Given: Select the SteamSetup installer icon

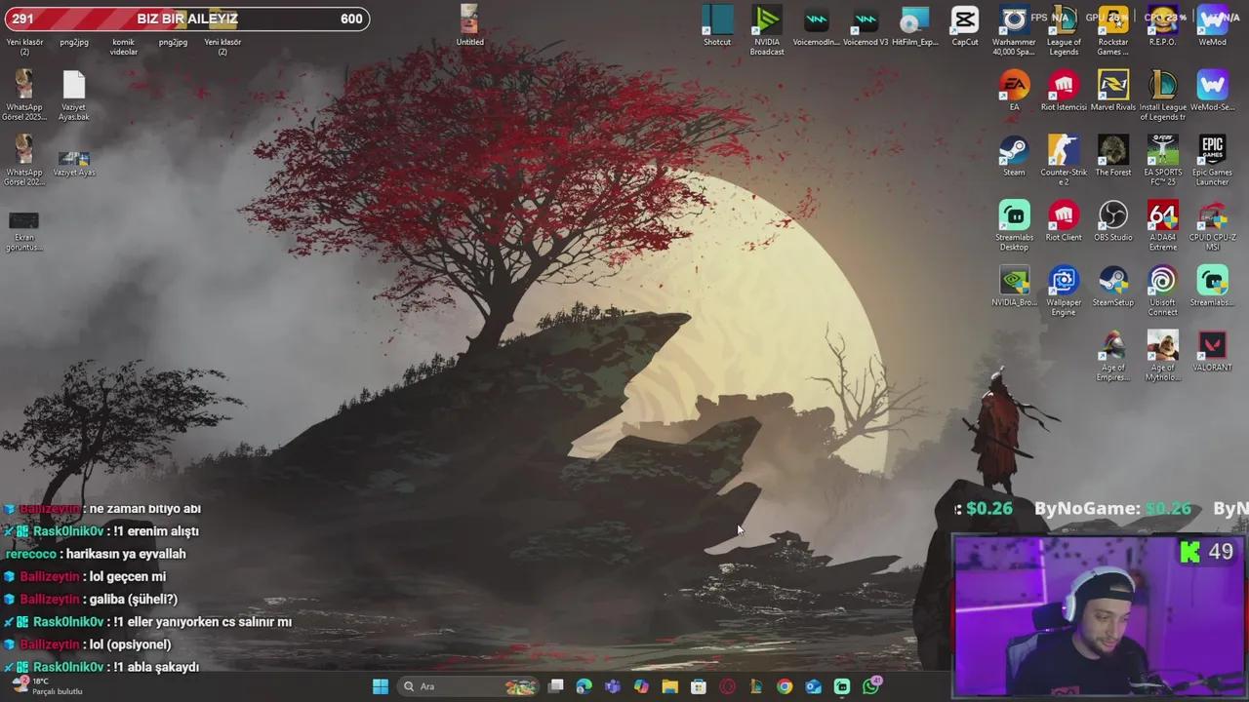Looking at the screenshot, I should (x=1113, y=287).
